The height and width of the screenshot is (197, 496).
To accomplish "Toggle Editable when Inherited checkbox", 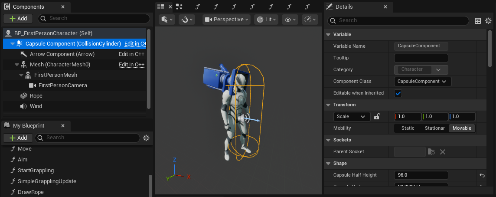I will pos(398,93).
